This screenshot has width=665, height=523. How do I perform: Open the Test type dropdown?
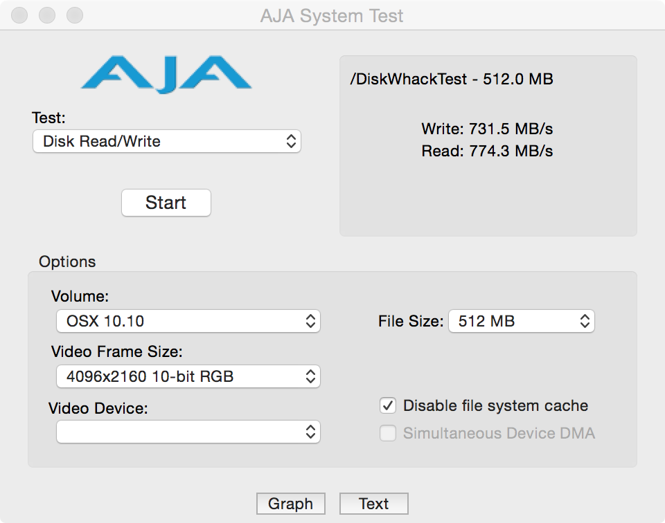tap(167, 141)
